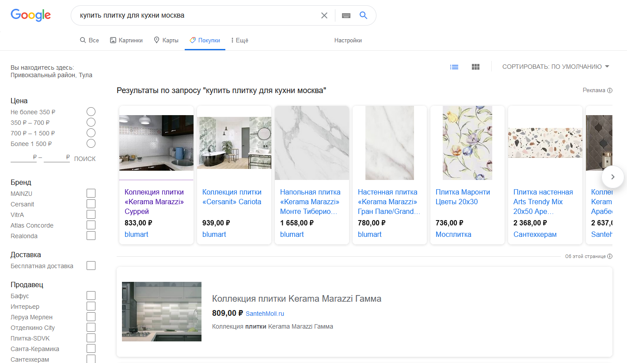The image size is (627, 363).
Task: Click the Google logo
Action: pos(30,15)
